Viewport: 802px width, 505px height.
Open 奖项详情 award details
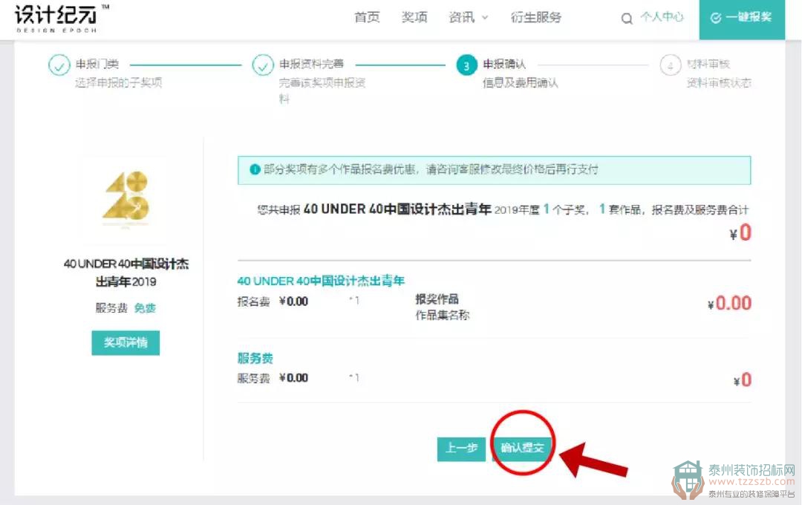pyautogui.click(x=125, y=342)
